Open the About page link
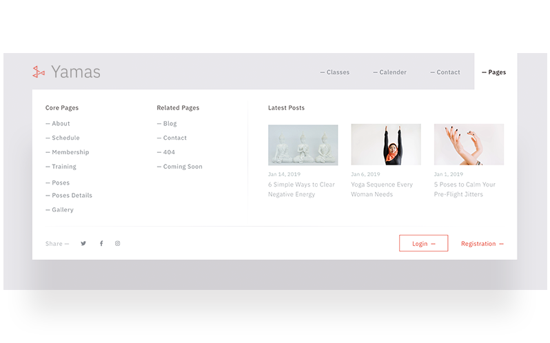 [58, 124]
